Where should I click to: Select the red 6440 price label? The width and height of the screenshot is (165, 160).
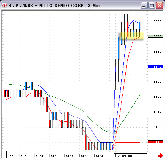point(155,142)
